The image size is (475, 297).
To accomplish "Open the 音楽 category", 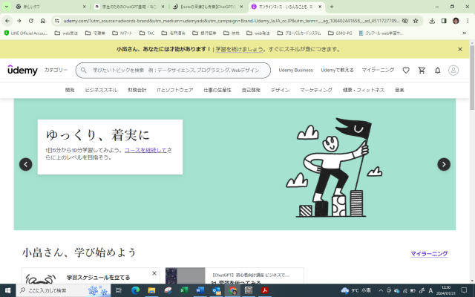I will [399, 90].
